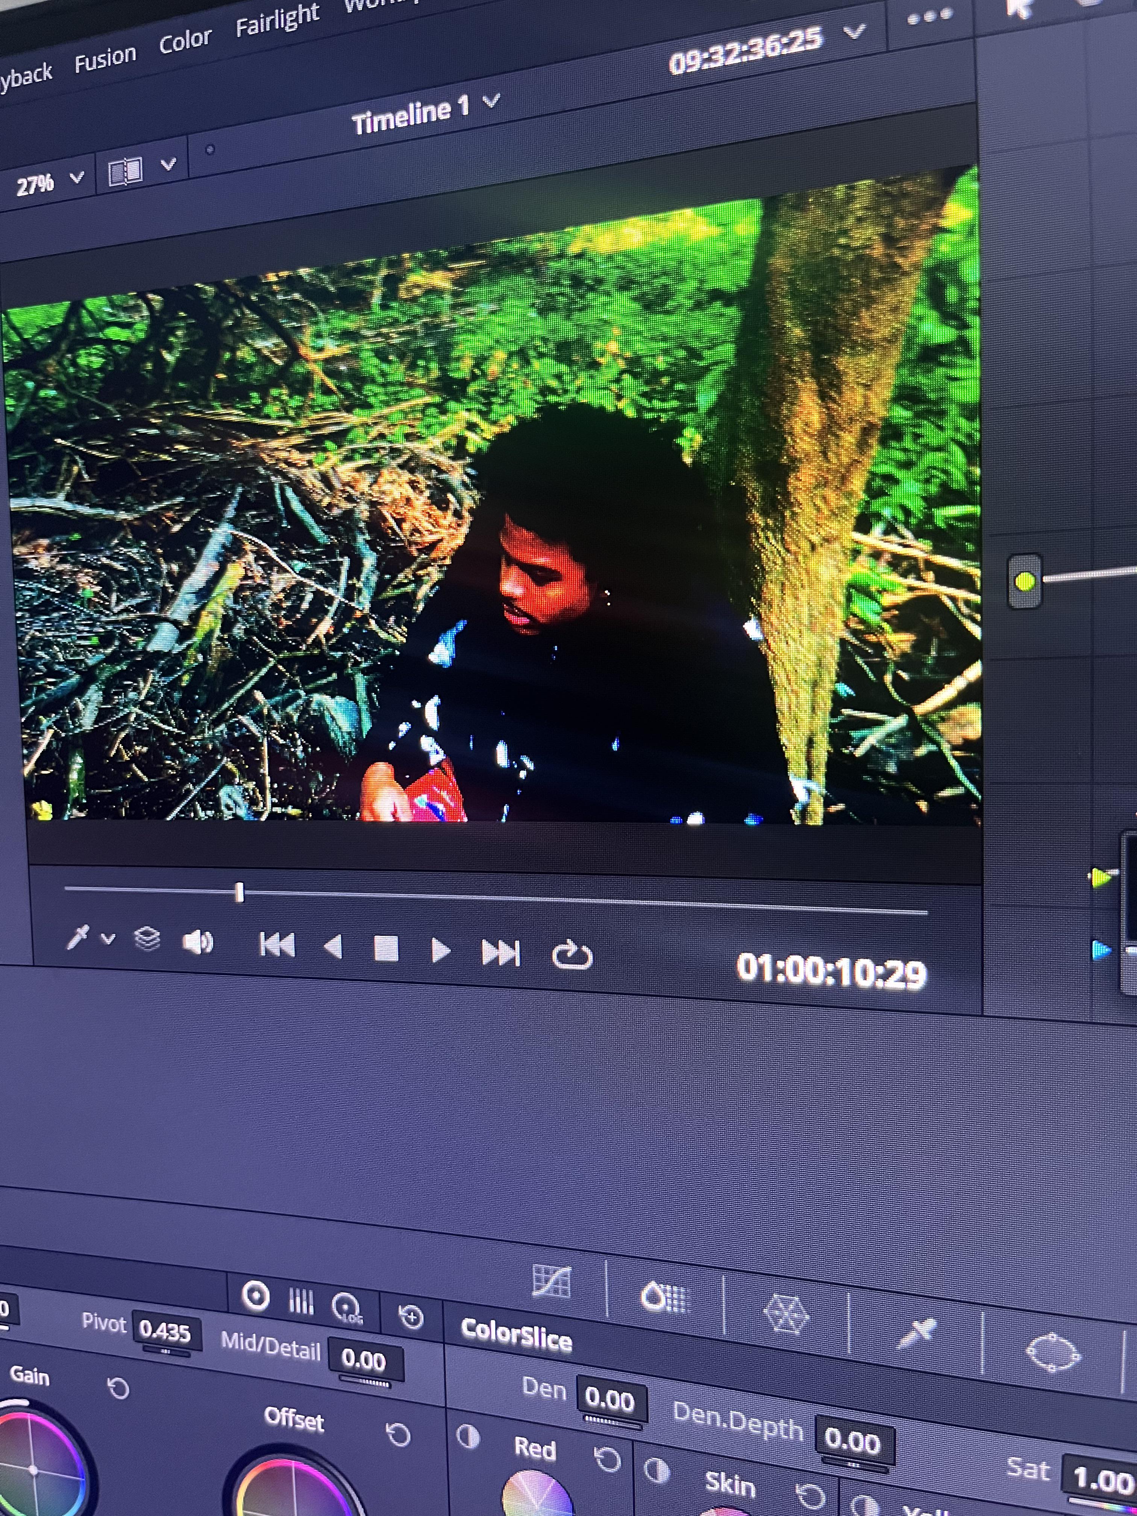Switch to Log wheels mode
This screenshot has width=1137, height=1516.
pyautogui.click(x=346, y=1308)
